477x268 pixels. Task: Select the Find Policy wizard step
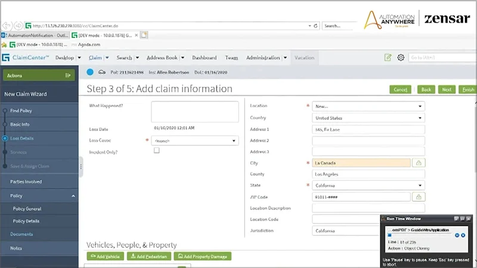(x=21, y=111)
